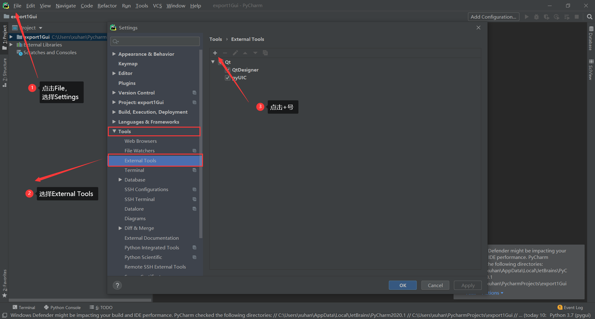This screenshot has width=595, height=319.
Task: Select SSH Configurations setting
Action: point(146,189)
